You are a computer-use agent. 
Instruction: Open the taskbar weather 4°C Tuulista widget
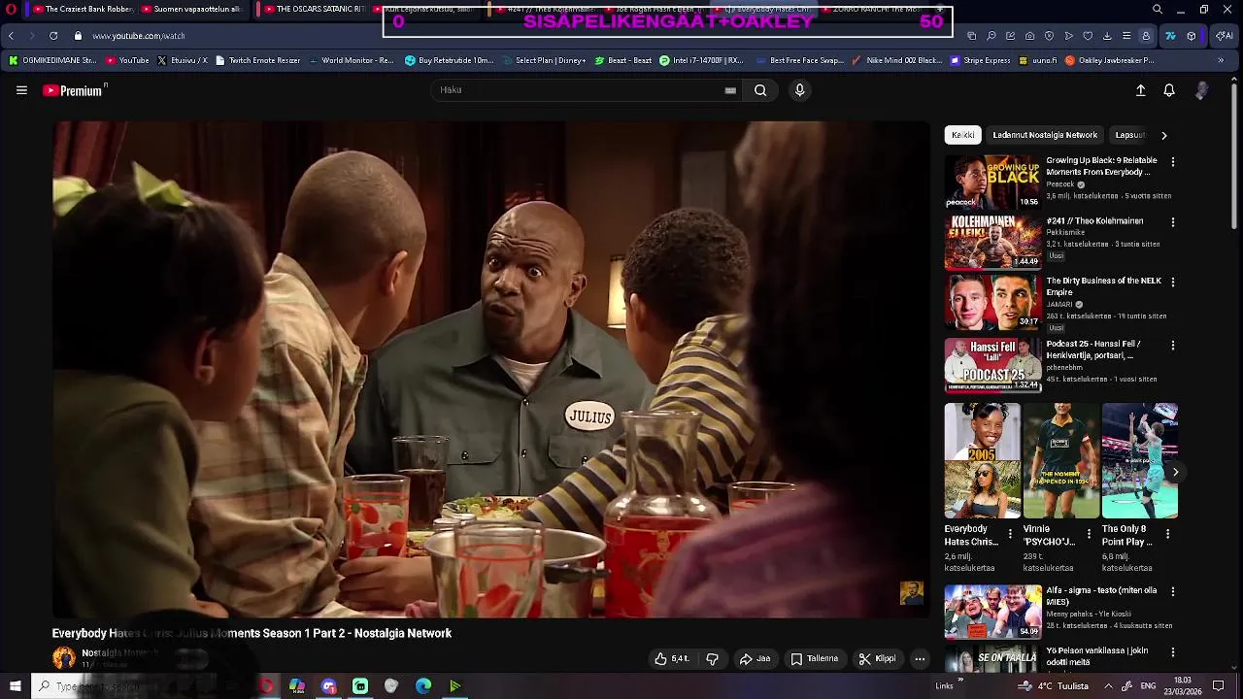(1054, 686)
